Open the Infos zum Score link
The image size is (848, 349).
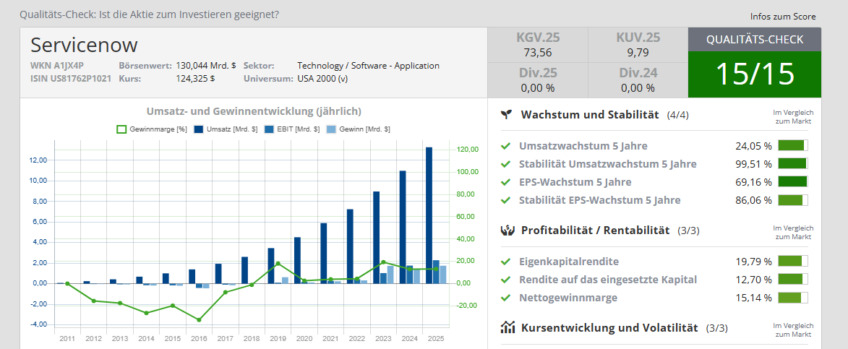click(x=783, y=17)
